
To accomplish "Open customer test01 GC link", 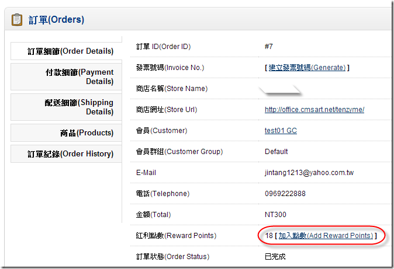I will [x=281, y=131].
